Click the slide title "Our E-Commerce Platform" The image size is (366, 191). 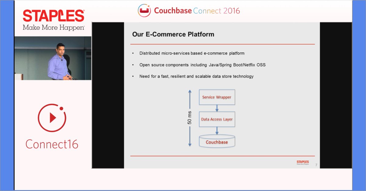[173, 34]
